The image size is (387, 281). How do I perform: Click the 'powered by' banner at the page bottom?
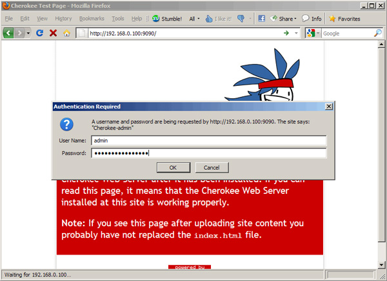[190, 267]
